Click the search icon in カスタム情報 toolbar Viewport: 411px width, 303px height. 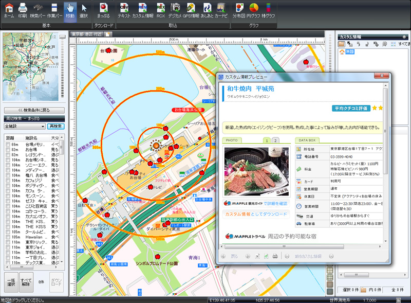[x=384, y=44]
